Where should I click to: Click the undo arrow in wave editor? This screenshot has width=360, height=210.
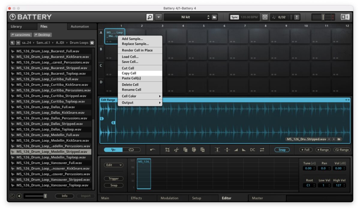(x=153, y=150)
